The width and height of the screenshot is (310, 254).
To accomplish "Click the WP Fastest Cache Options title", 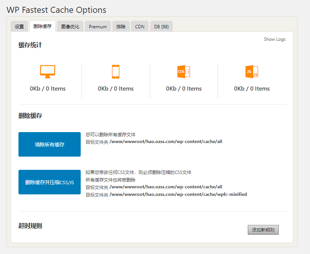I will coord(56,10).
